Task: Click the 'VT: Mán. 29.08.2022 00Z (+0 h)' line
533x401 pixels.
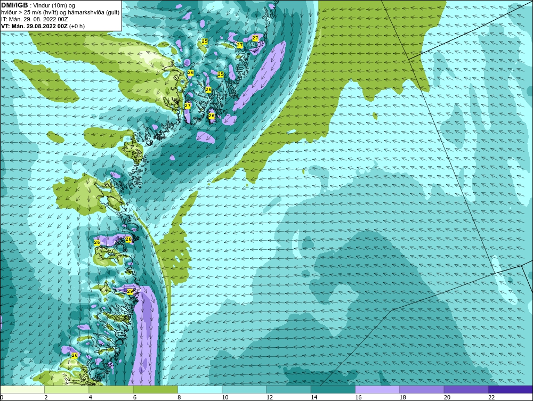Action: point(43,26)
